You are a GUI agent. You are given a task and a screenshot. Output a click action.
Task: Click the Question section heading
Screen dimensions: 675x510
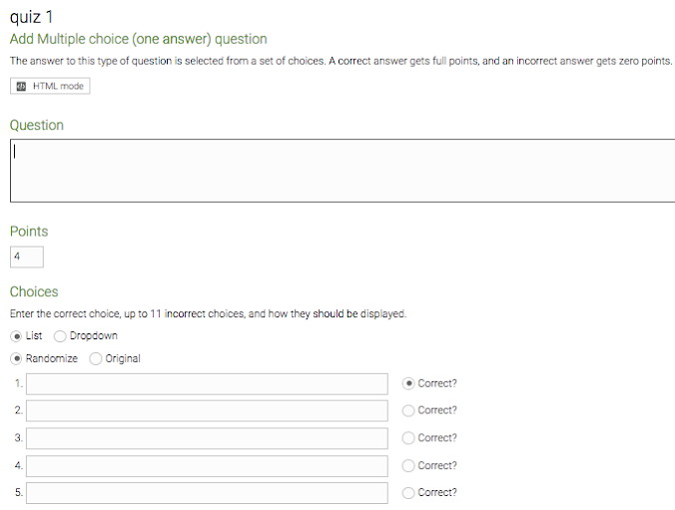click(36, 126)
